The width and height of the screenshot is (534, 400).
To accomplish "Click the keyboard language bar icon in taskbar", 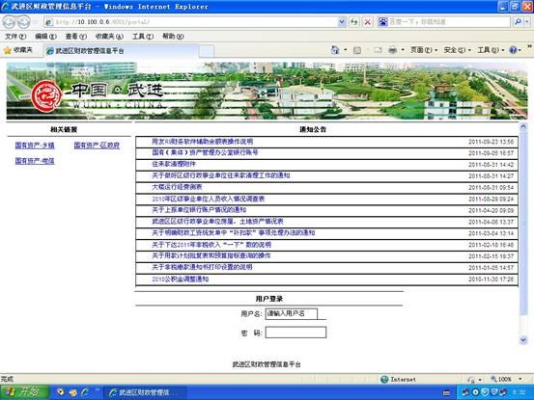I will click(x=446, y=393).
